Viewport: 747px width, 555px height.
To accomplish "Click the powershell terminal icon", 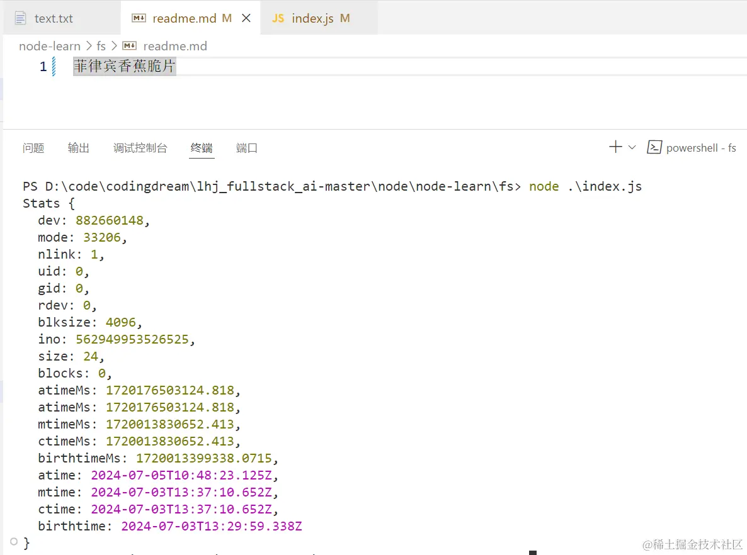I will [654, 147].
